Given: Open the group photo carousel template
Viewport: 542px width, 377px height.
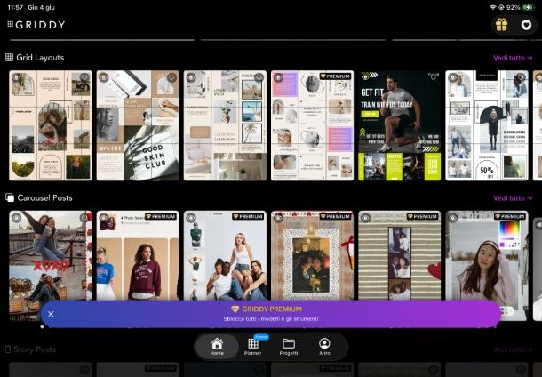Looking at the screenshot, I should point(225,256).
